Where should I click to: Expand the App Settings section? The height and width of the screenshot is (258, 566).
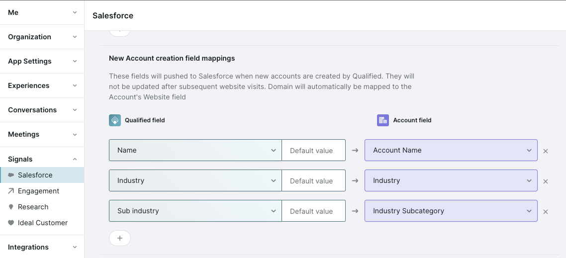point(42,61)
